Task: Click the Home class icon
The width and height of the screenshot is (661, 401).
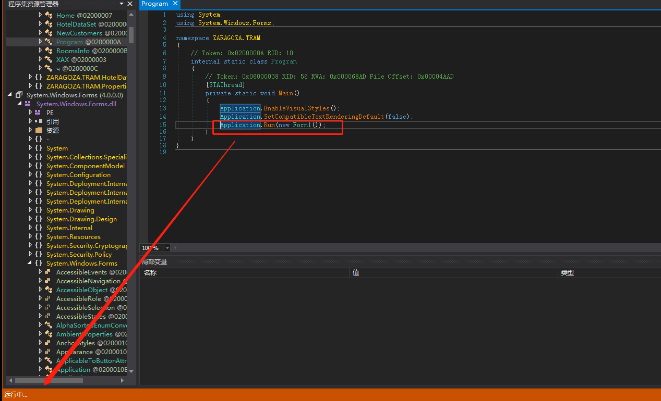Action: point(49,16)
